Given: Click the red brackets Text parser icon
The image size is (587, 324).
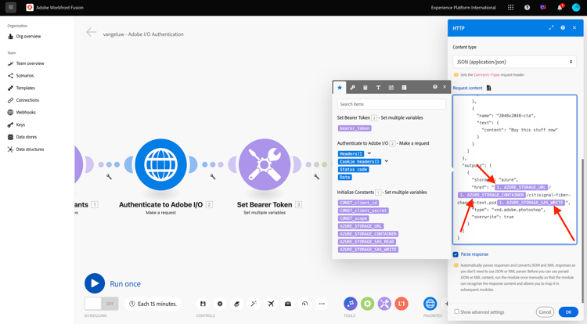Looking at the screenshot, I should 402,304.
